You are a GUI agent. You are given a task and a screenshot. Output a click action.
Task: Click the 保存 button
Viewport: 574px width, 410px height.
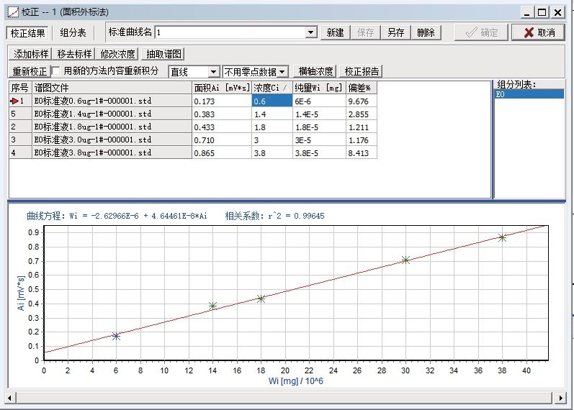[x=365, y=32]
